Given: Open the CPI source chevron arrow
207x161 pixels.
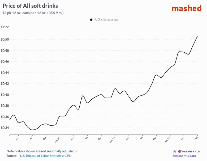Looking at the screenshot, I should 71,156.
